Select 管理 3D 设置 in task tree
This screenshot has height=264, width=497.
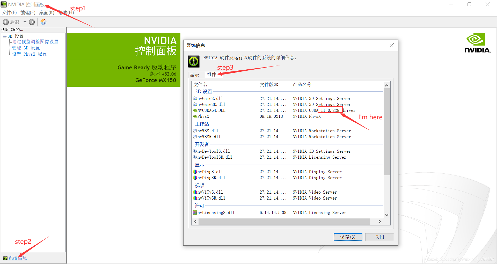point(26,48)
